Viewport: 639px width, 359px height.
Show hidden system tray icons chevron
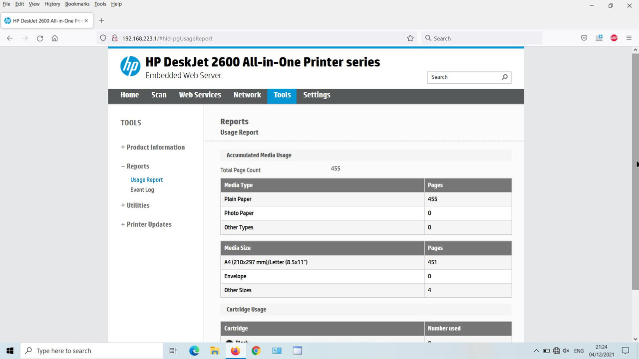point(536,351)
